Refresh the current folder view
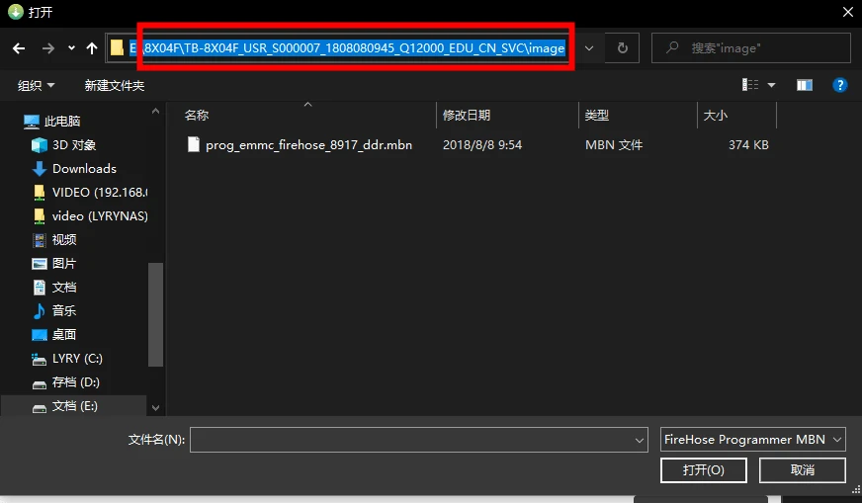 pos(622,47)
